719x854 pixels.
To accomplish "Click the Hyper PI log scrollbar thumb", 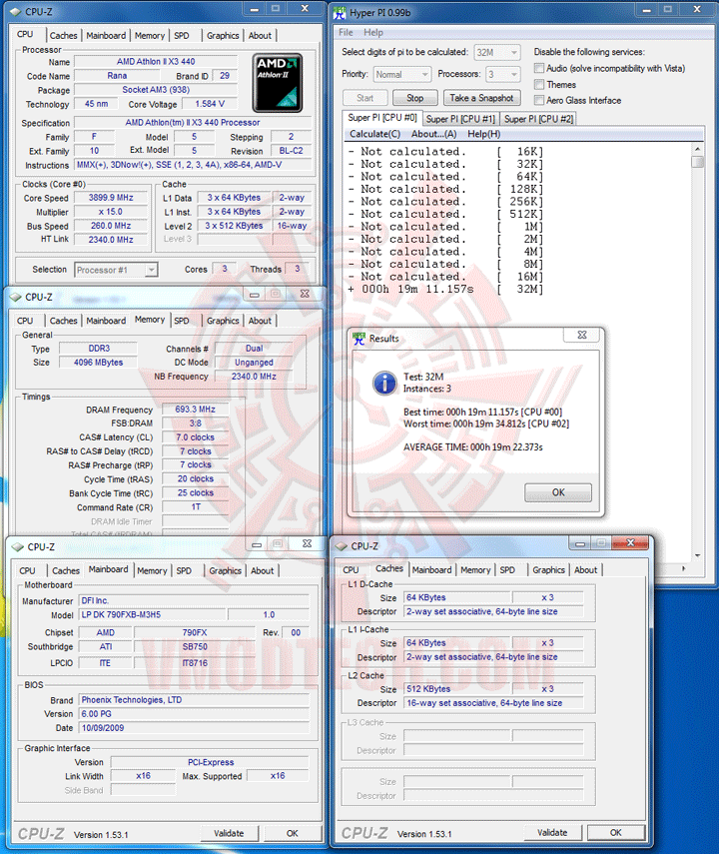I will pyautogui.click(x=697, y=161).
